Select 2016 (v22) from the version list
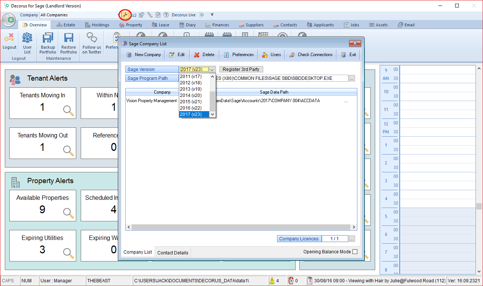This screenshot has height=286, width=483. (194, 108)
